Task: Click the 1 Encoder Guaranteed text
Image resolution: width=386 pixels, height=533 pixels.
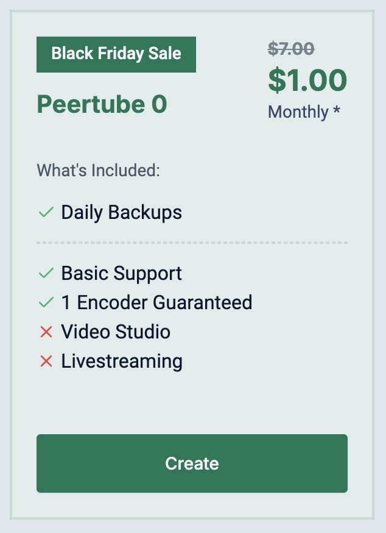Action: (x=156, y=302)
